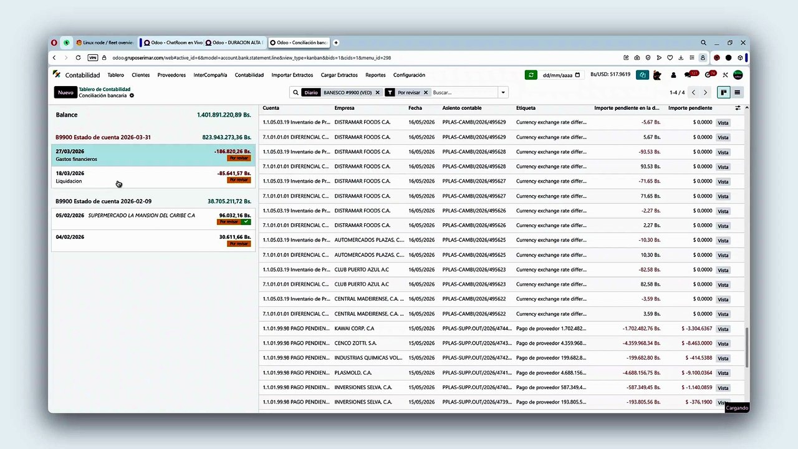Open the Cargar Extractos menu
798x449 pixels.
click(x=339, y=75)
